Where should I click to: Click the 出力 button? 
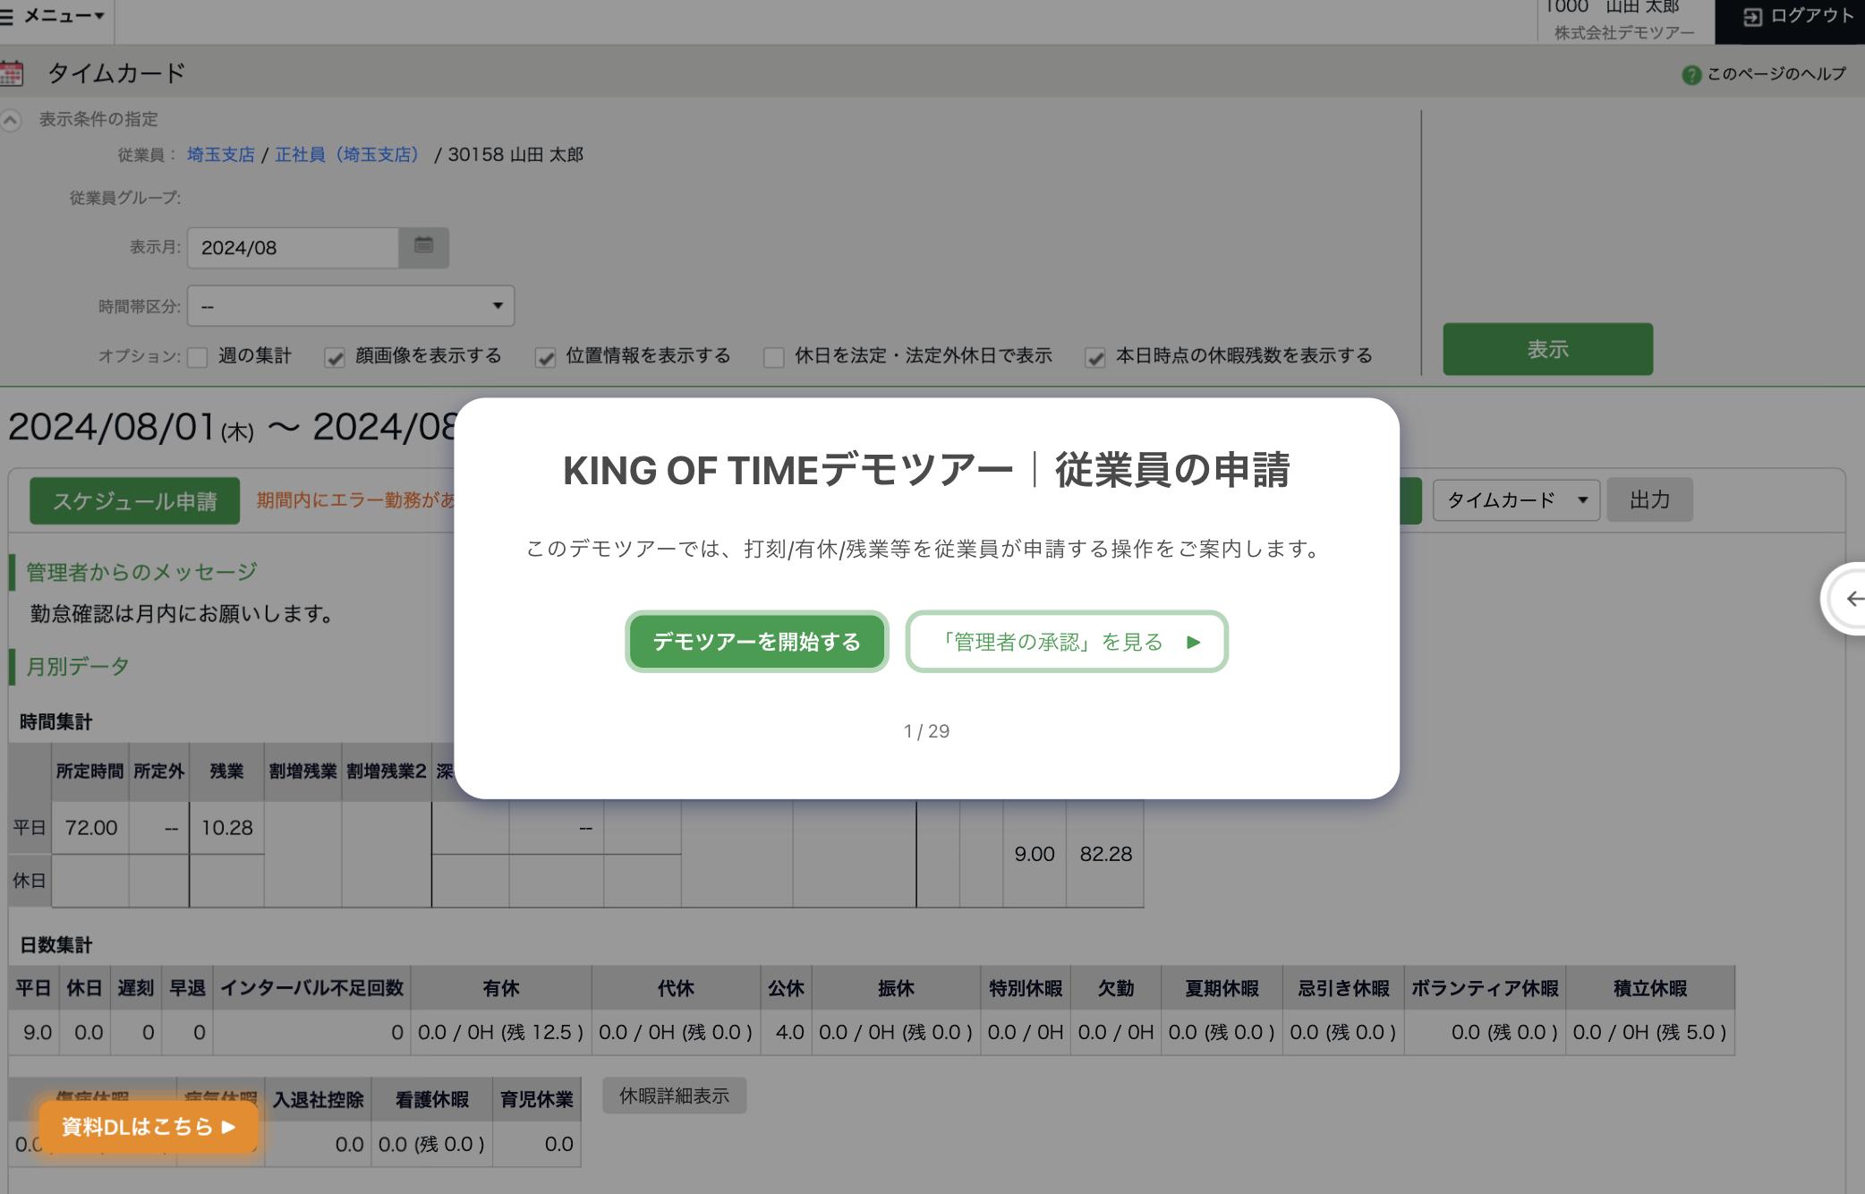click(1649, 499)
